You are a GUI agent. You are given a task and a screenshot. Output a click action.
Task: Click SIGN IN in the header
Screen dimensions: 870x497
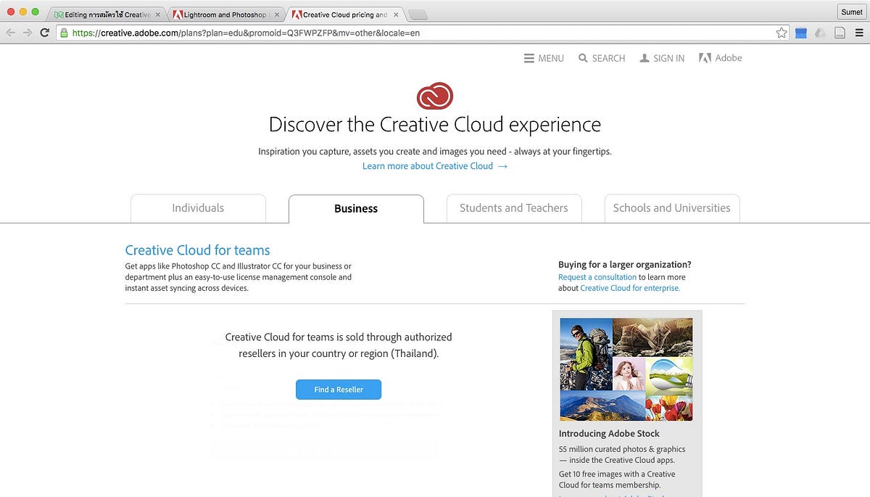pos(662,58)
